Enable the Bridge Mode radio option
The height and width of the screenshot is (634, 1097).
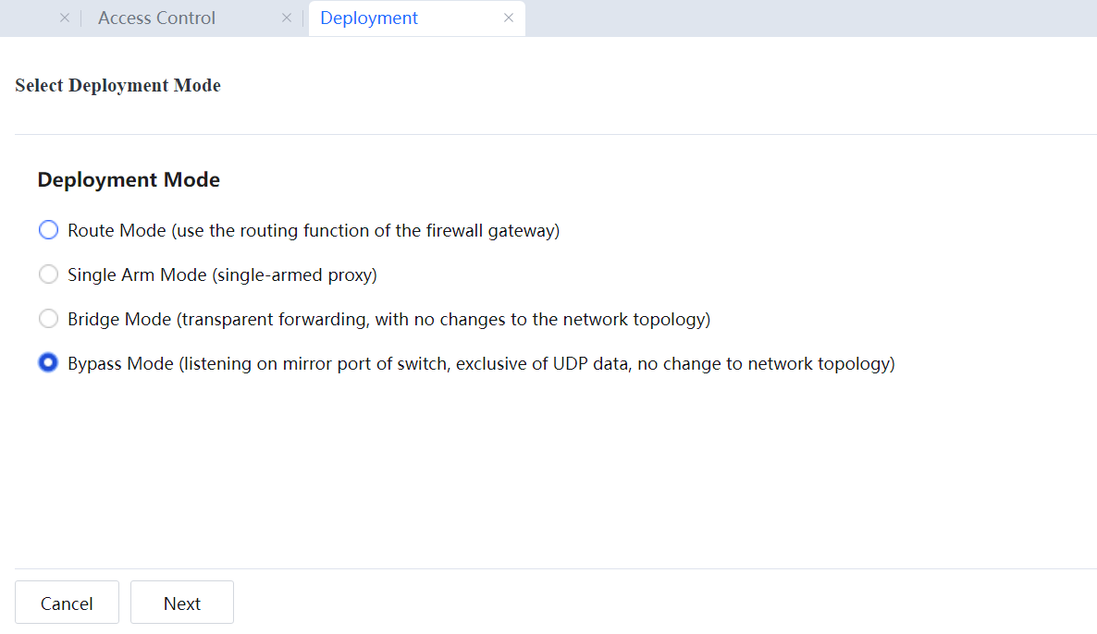[48, 319]
